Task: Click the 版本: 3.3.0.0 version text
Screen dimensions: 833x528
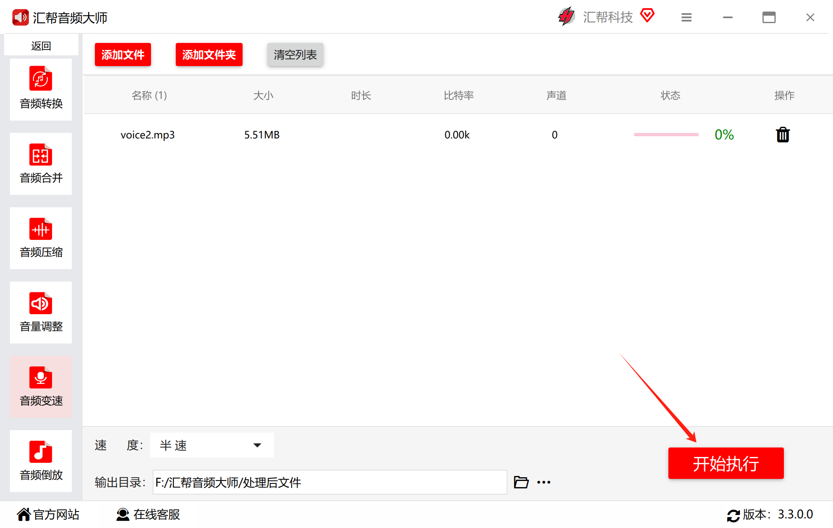Action: point(778,514)
